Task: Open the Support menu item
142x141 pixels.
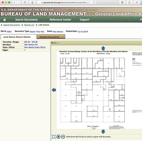Action: pos(84,20)
